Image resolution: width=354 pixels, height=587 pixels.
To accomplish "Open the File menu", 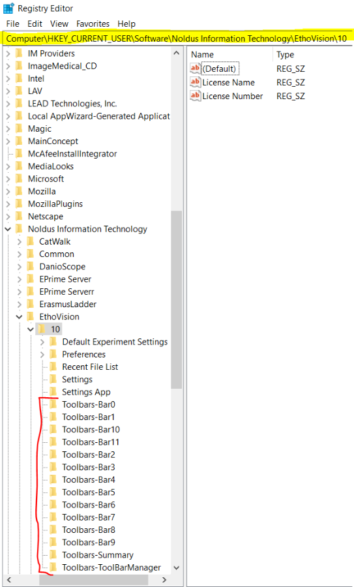I will point(13,24).
